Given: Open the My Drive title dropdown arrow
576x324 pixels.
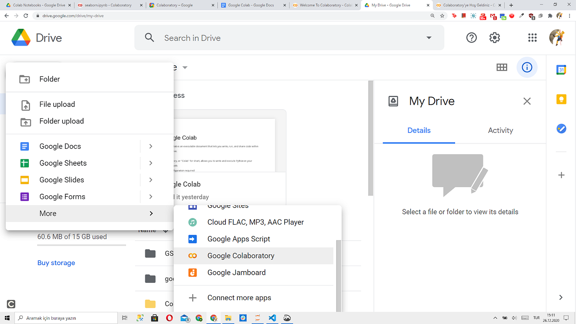Looking at the screenshot, I should tap(185, 67).
